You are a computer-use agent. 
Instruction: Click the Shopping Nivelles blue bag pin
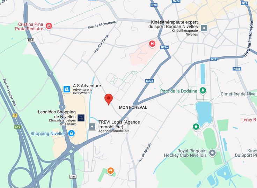[x=72, y=133]
